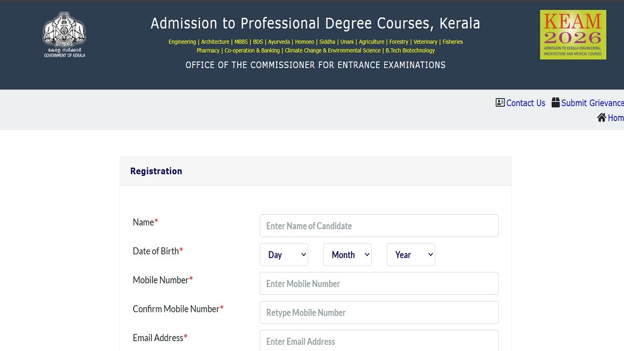
Task: Open the Year dropdown
Action: pyautogui.click(x=411, y=255)
